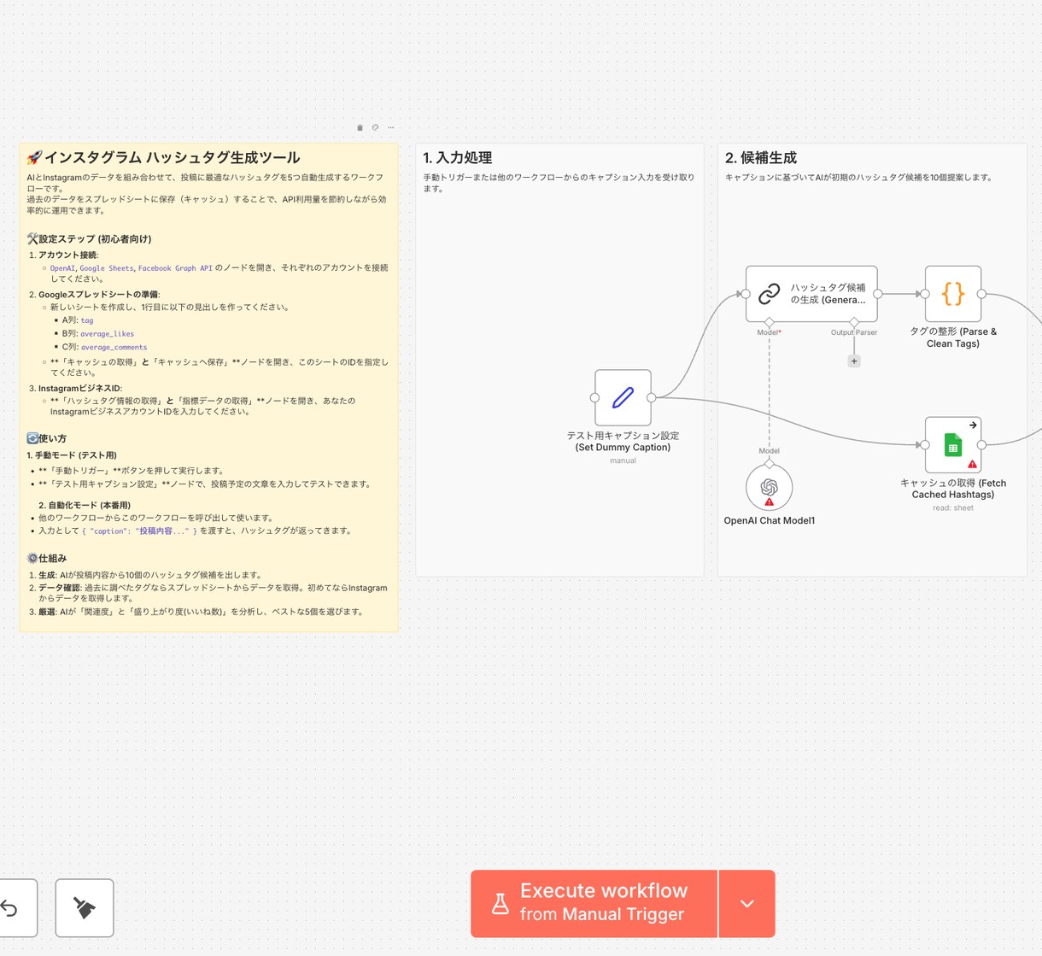Screen dimensions: 1042x956
Task: Open the Fetch Cached Hashtags sheets node
Action: coord(953,445)
